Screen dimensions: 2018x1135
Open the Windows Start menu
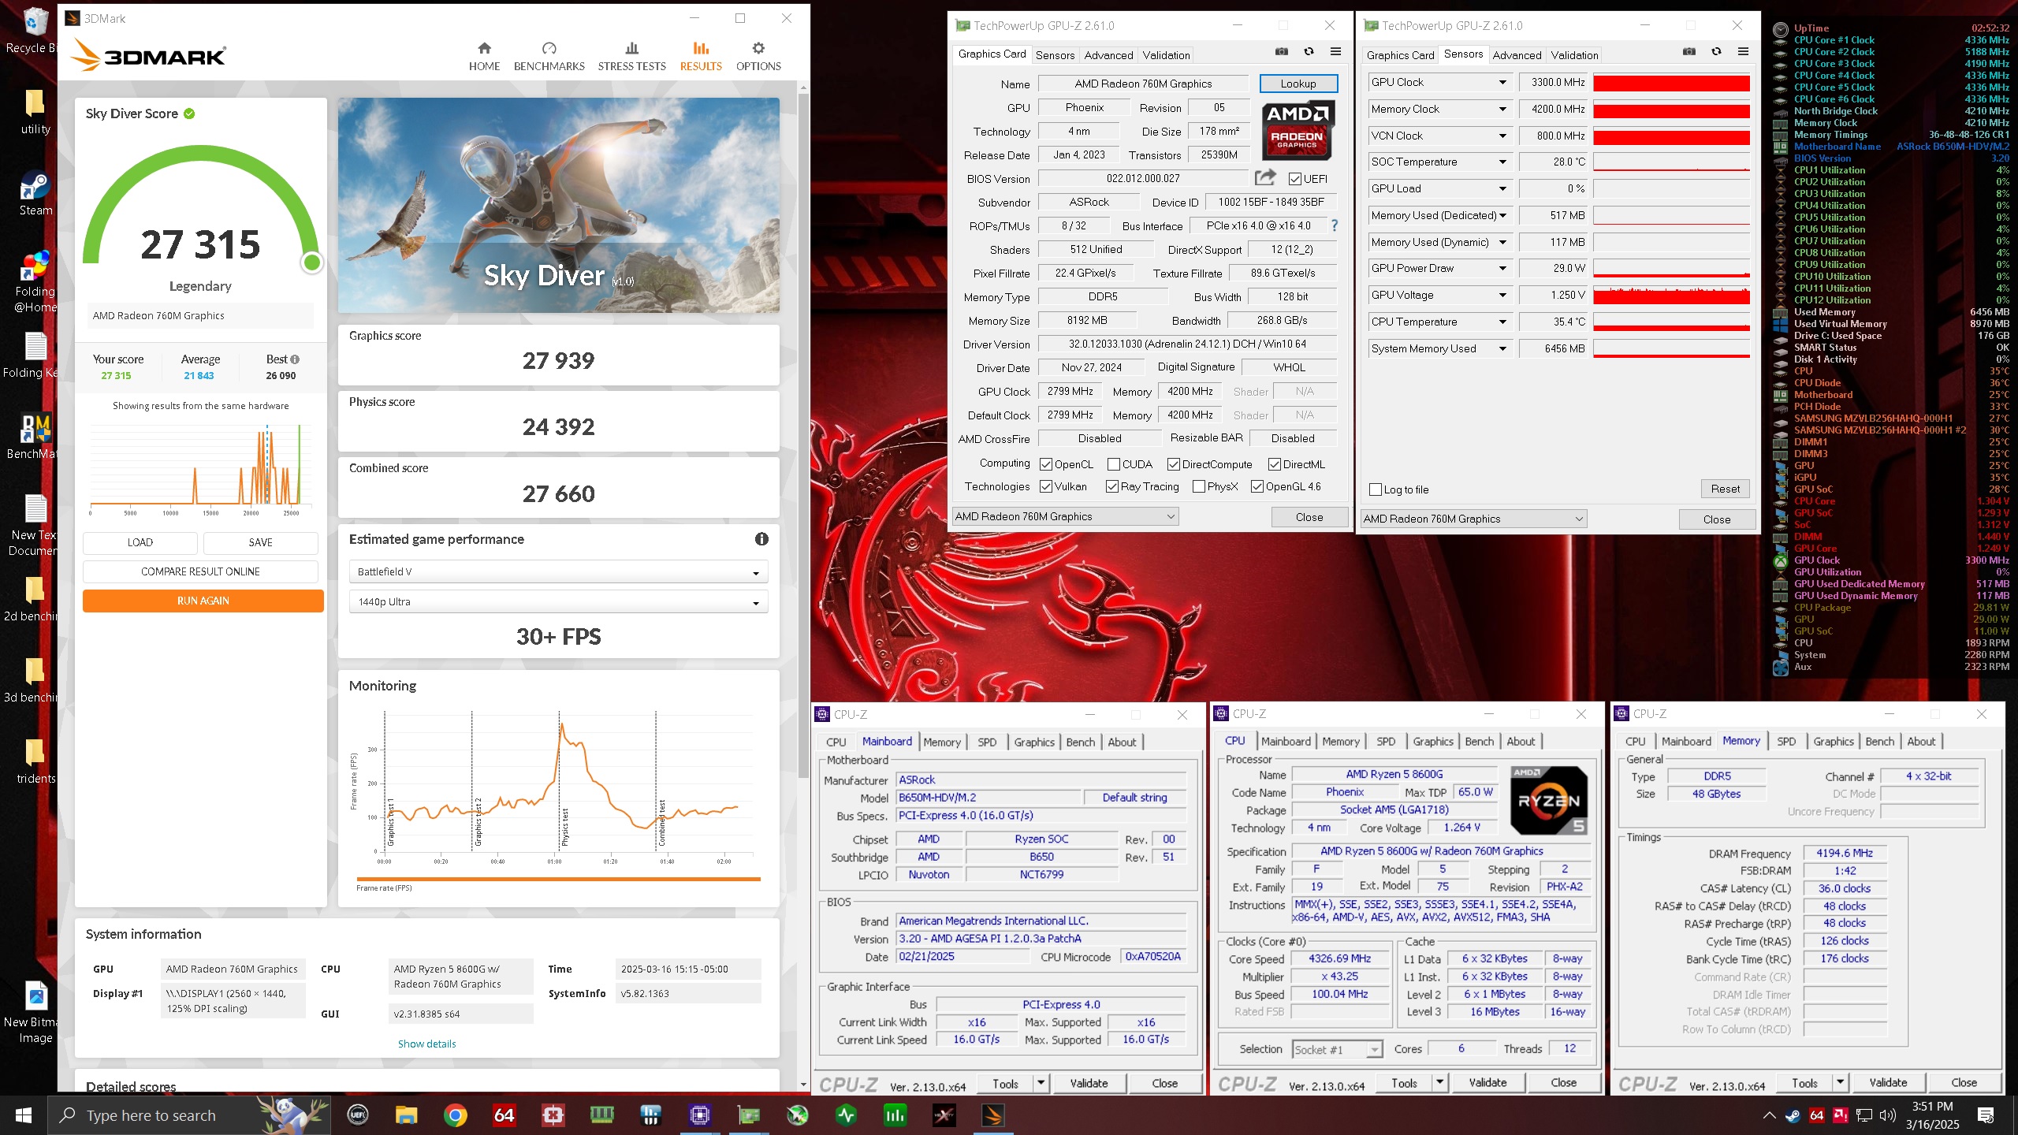click(24, 1115)
